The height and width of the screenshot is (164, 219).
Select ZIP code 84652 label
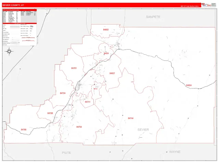106,30
